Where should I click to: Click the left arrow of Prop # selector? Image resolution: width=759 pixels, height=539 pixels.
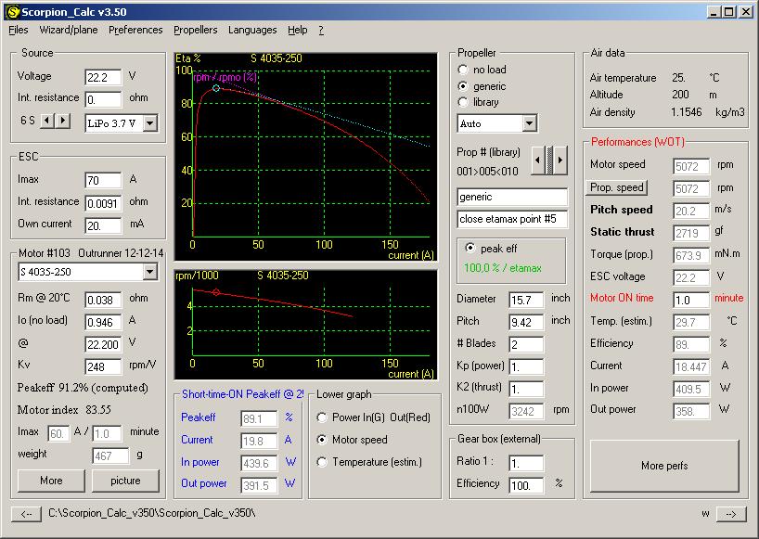coord(538,160)
